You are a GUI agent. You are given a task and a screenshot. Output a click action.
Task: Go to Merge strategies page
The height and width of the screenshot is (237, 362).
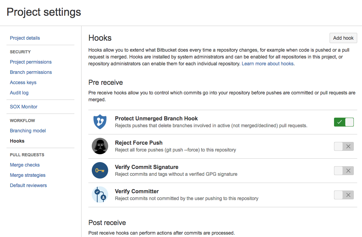[x=28, y=175]
